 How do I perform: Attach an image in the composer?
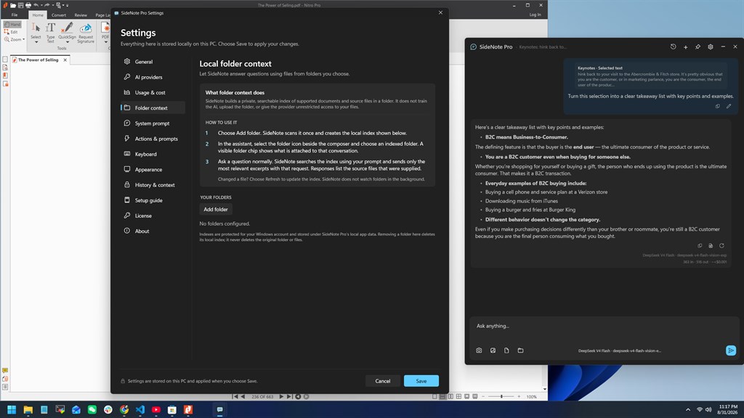pos(493,351)
